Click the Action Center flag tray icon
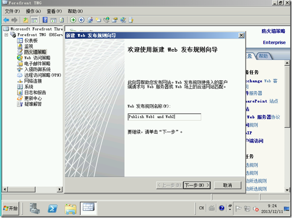 point(238,209)
